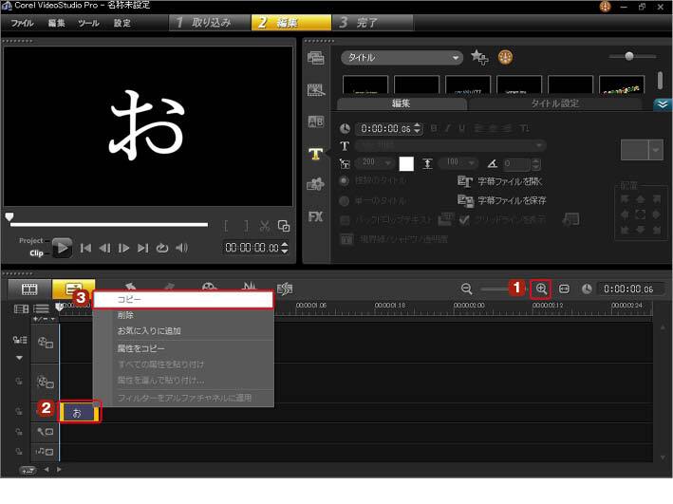Play the project preview
This screenshot has height=504, width=673.
click(63, 248)
